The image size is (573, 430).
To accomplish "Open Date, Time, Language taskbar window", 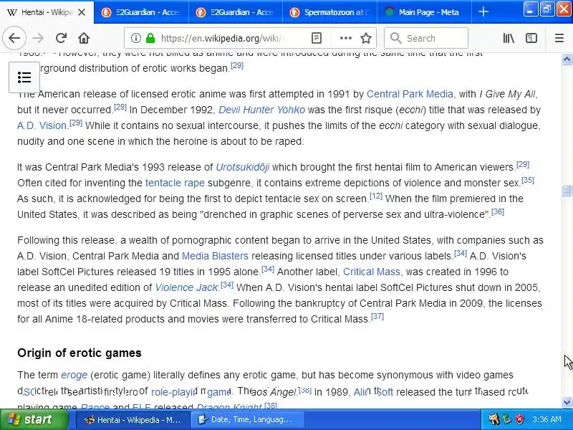I will point(249,419).
